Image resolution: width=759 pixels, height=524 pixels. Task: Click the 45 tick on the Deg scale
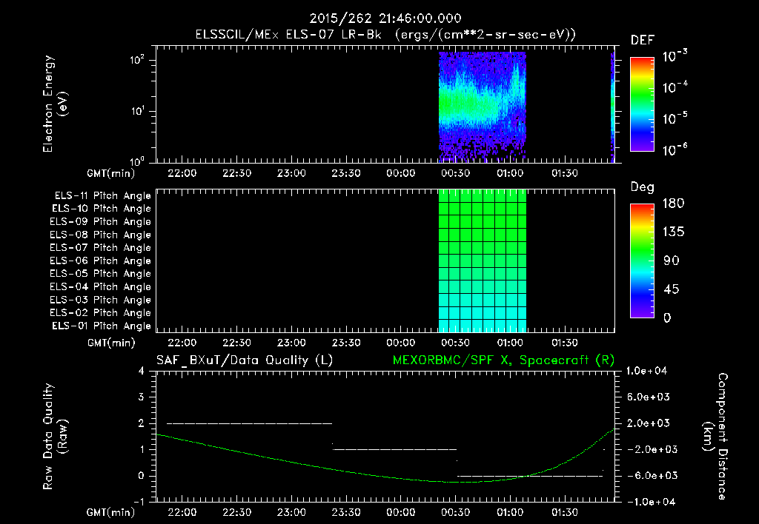tap(672, 289)
